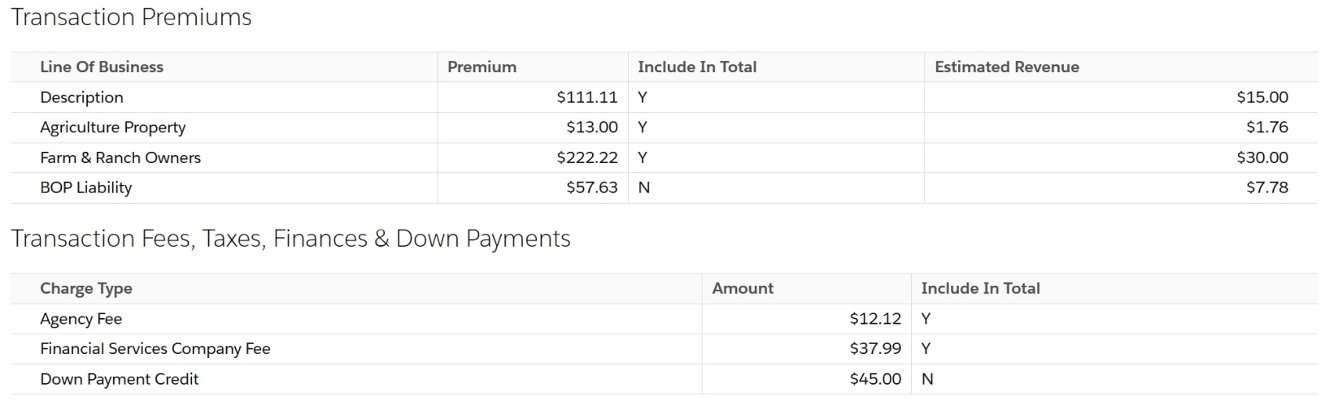Click the Description line of business cell
Image resolution: width=1325 pixels, height=405 pixels.
[x=82, y=97]
